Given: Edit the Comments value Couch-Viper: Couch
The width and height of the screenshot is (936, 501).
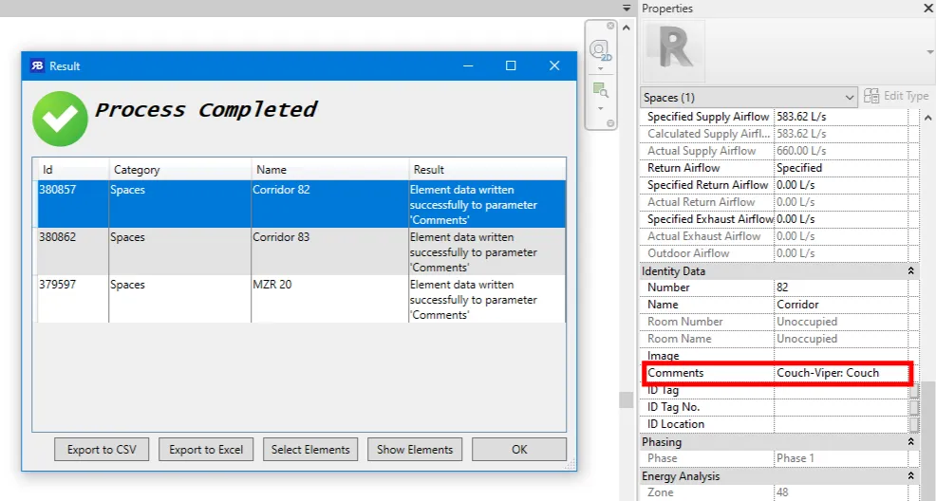Looking at the screenshot, I should 840,373.
